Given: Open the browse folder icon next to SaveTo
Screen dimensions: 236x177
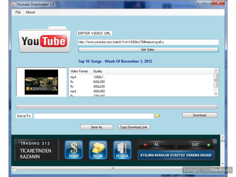Looking at the screenshot, I should 158,115.
